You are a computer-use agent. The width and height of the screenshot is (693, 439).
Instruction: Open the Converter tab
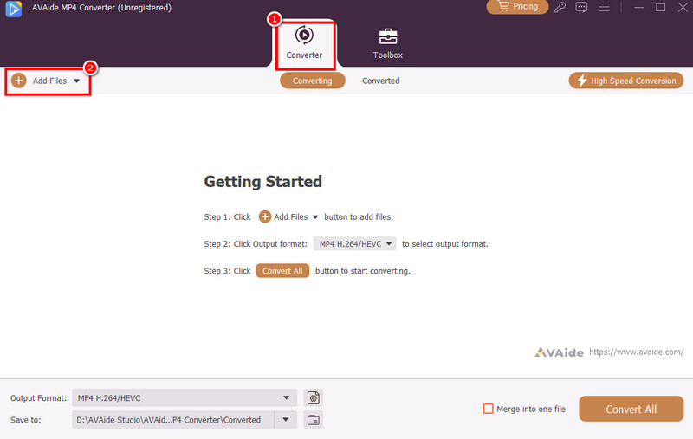[x=304, y=42]
